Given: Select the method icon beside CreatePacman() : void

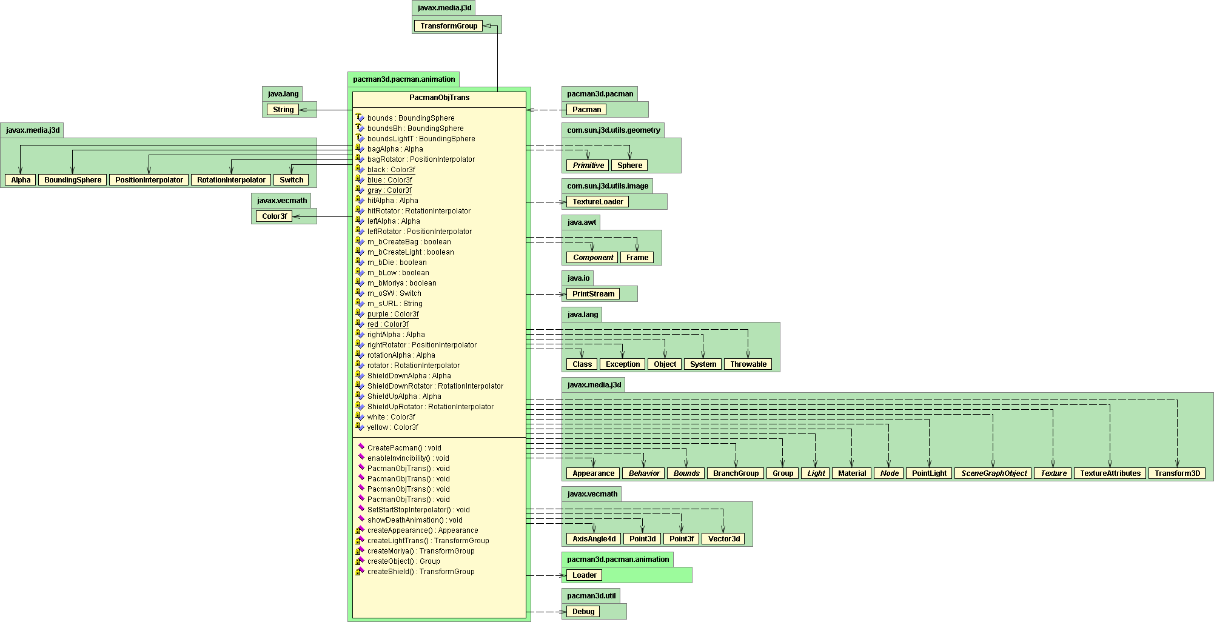Looking at the screenshot, I should tap(361, 447).
